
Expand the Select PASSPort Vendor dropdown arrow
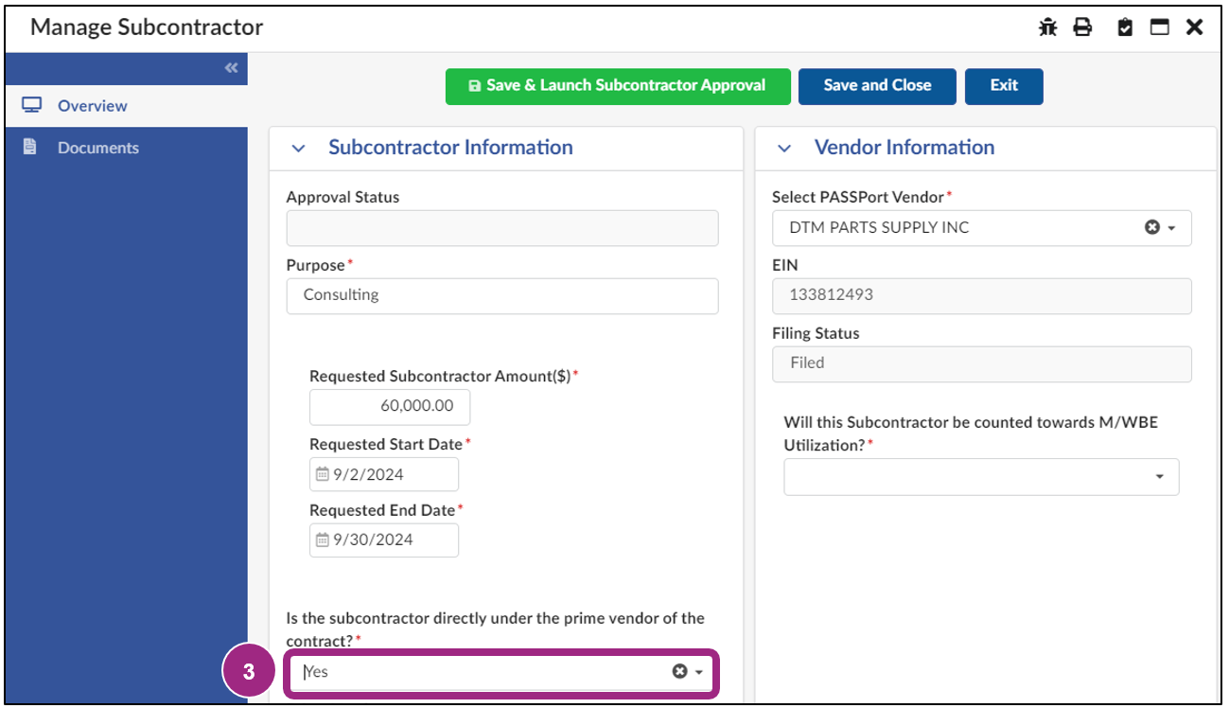coord(1171,228)
